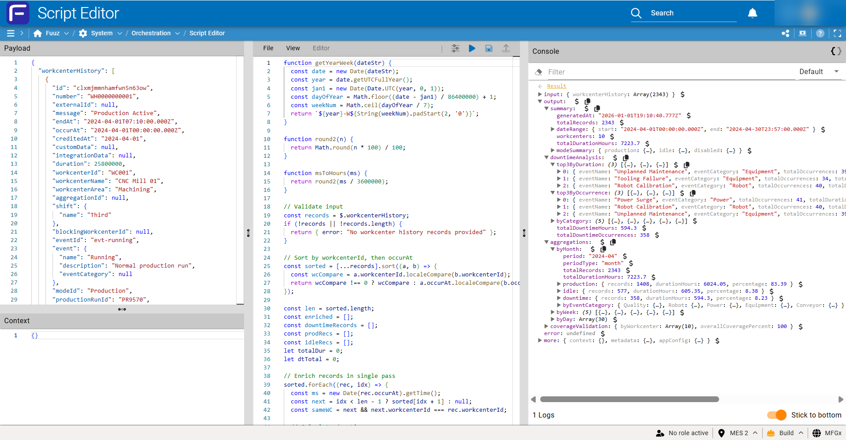Collapse the output node
Image resolution: width=846 pixels, height=440 pixels.
pos(540,101)
